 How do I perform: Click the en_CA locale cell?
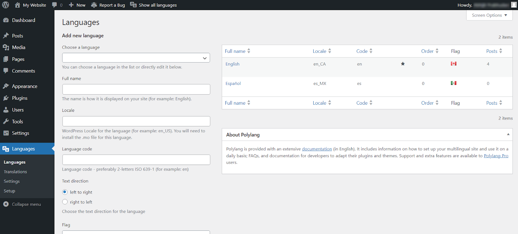[320, 64]
